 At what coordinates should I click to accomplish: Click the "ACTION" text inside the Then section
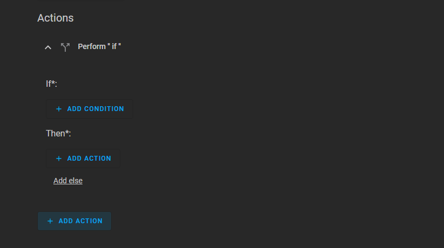coord(98,159)
